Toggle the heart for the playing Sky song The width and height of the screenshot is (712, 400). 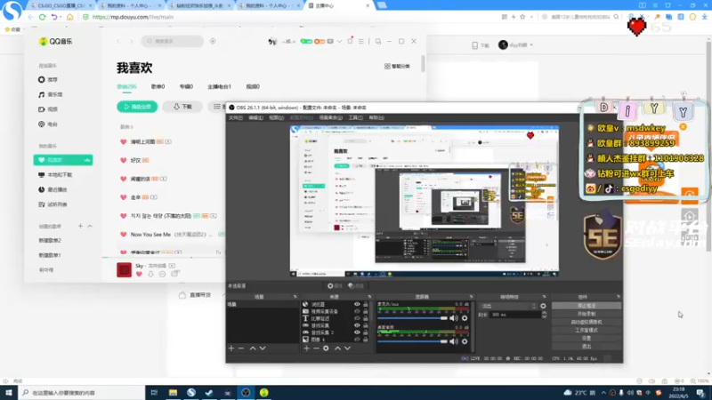tap(139, 274)
